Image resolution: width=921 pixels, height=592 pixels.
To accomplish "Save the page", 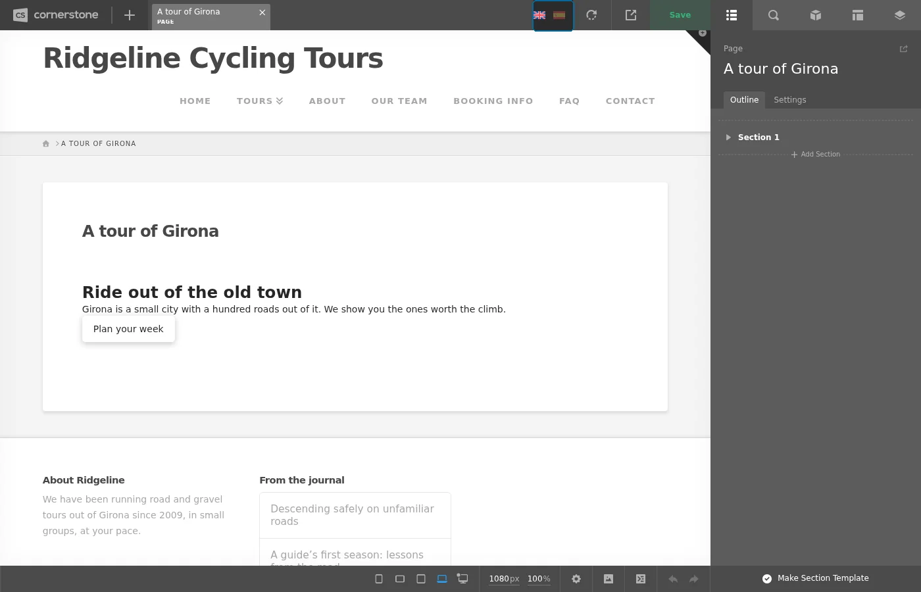I will coord(680,15).
